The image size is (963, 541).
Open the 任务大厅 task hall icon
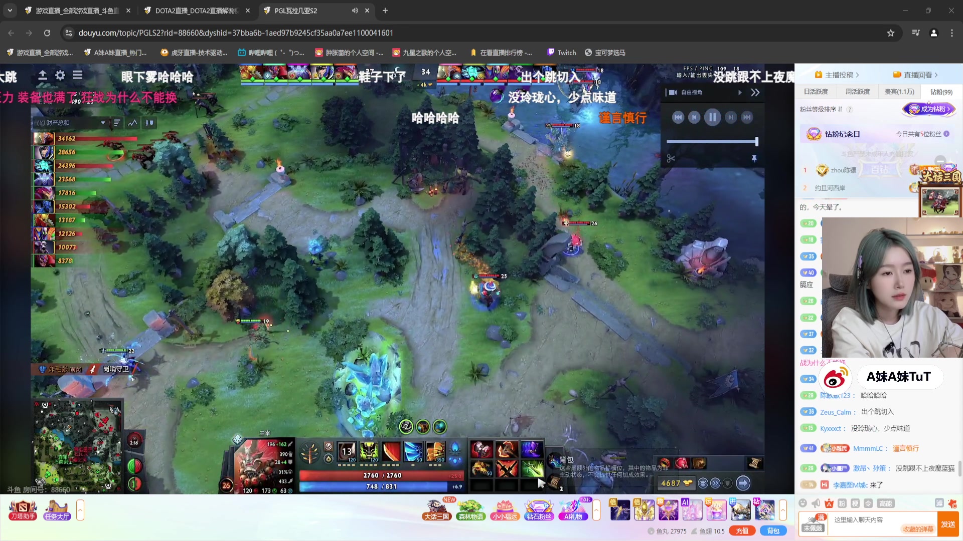(x=57, y=510)
